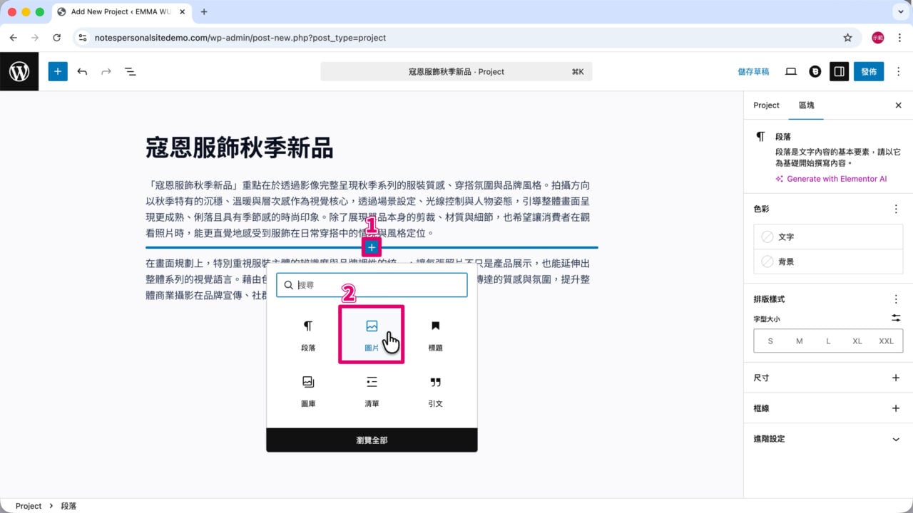The width and height of the screenshot is (913, 513).
Task: Open the WordPress logo menu
Action: [x=19, y=71]
